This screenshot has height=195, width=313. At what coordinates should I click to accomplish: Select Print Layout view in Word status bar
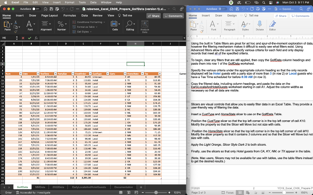[x=240, y=193]
